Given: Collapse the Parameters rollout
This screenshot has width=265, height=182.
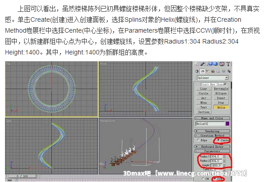Looking at the screenshot, I should click(212, 151).
